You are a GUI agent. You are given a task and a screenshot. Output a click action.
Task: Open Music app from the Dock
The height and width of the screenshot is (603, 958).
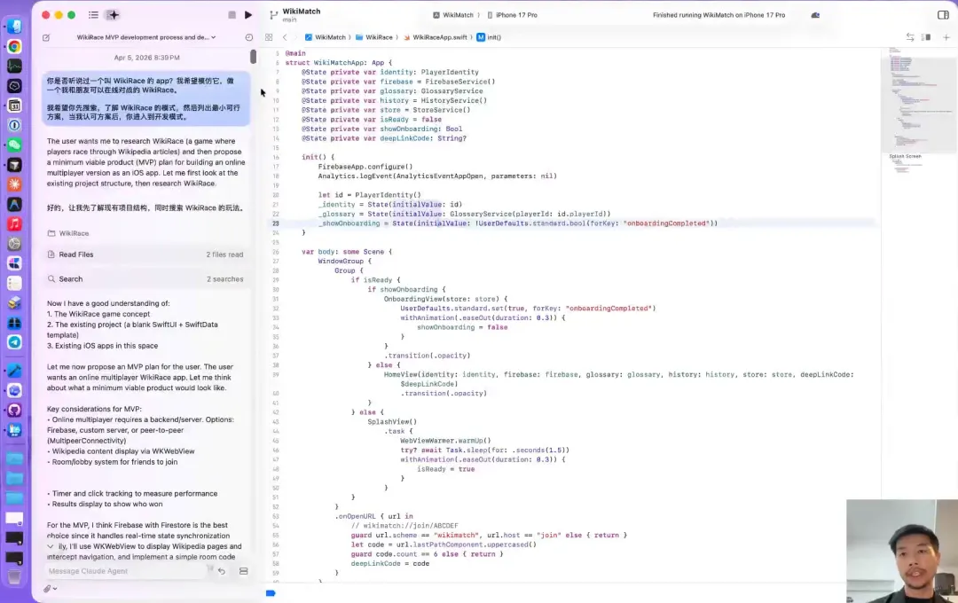(14, 224)
